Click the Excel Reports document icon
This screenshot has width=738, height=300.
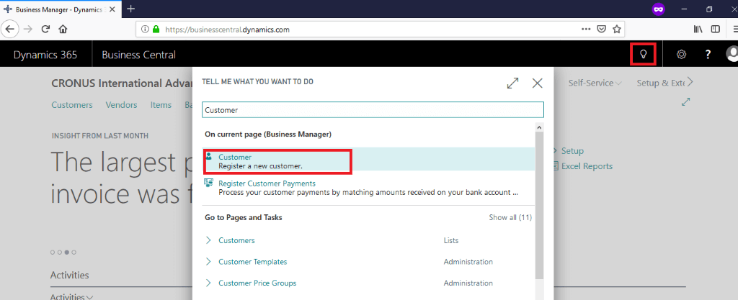pyautogui.click(x=556, y=166)
